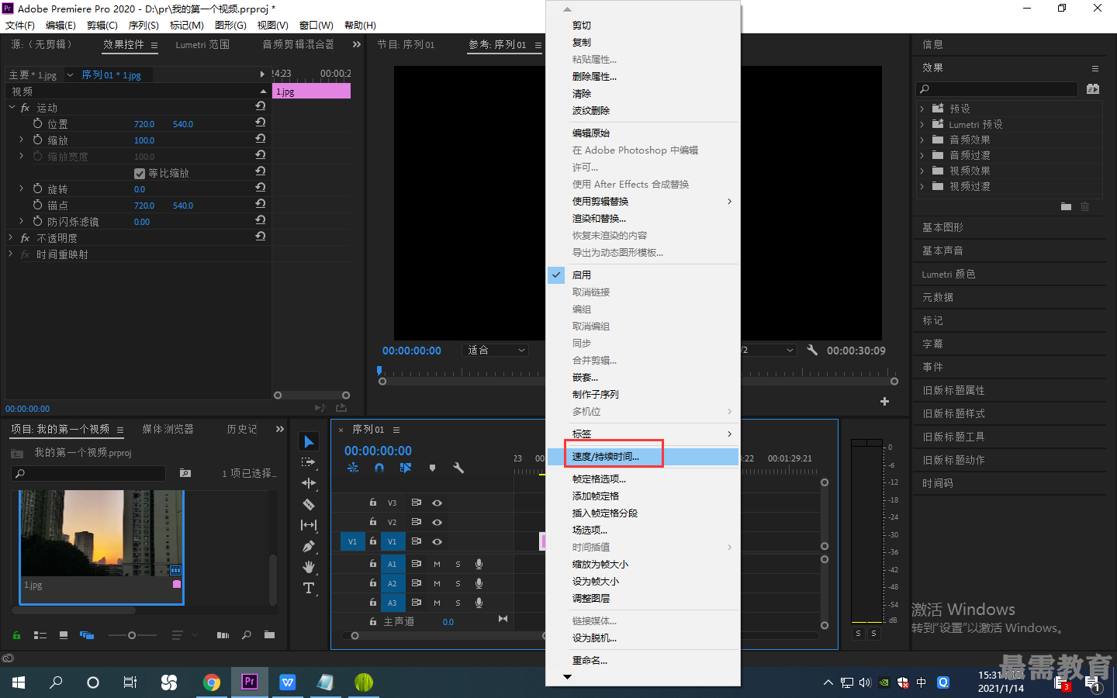The image size is (1117, 698).
Task: Toggle A3 track lock
Action: coord(372,602)
